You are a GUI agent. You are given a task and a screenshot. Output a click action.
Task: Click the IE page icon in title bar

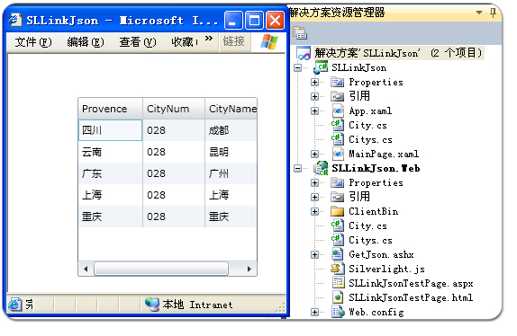point(15,20)
